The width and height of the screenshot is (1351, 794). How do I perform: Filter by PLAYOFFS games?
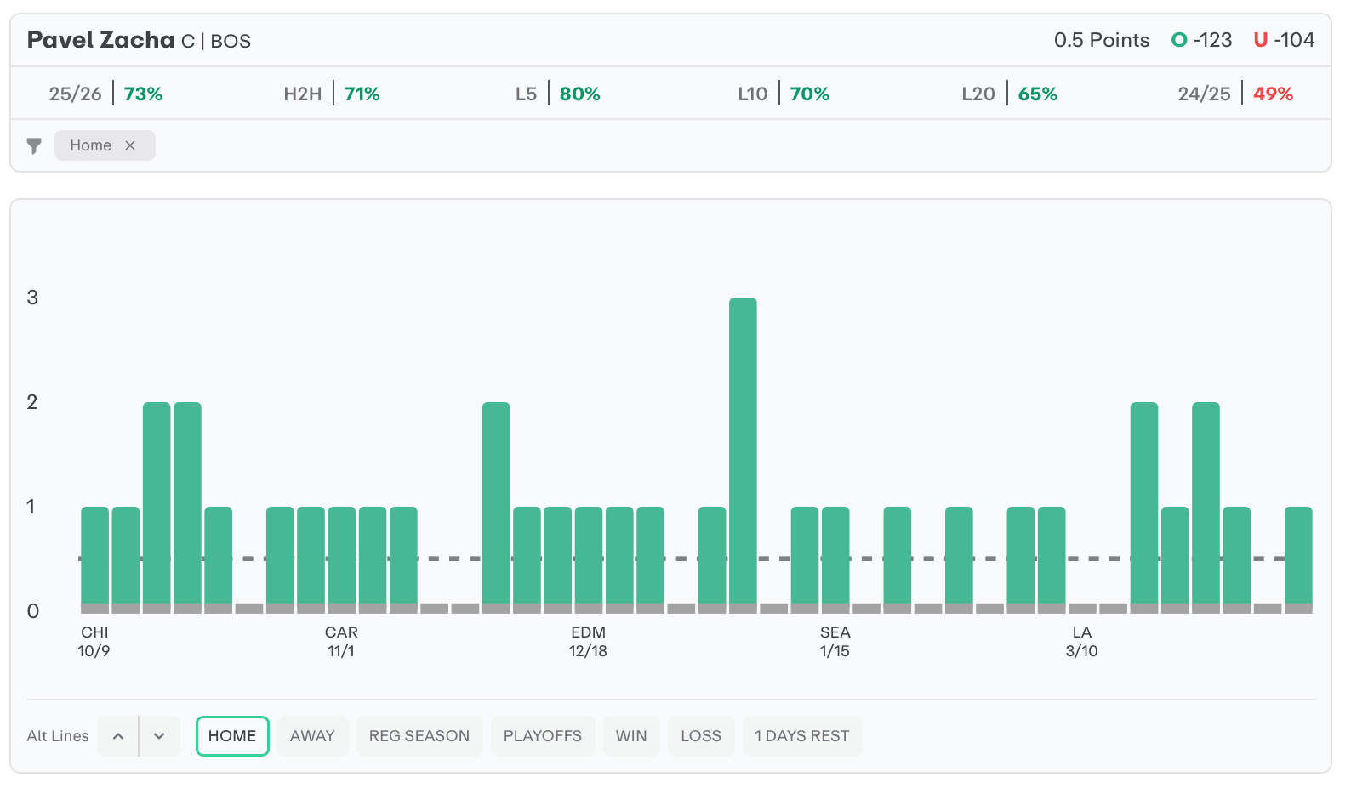tap(542, 736)
